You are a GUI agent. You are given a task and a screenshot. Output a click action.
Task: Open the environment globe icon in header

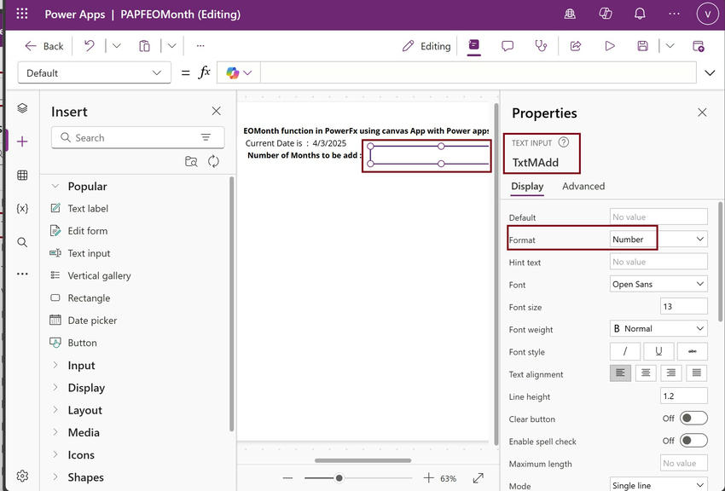click(x=570, y=14)
